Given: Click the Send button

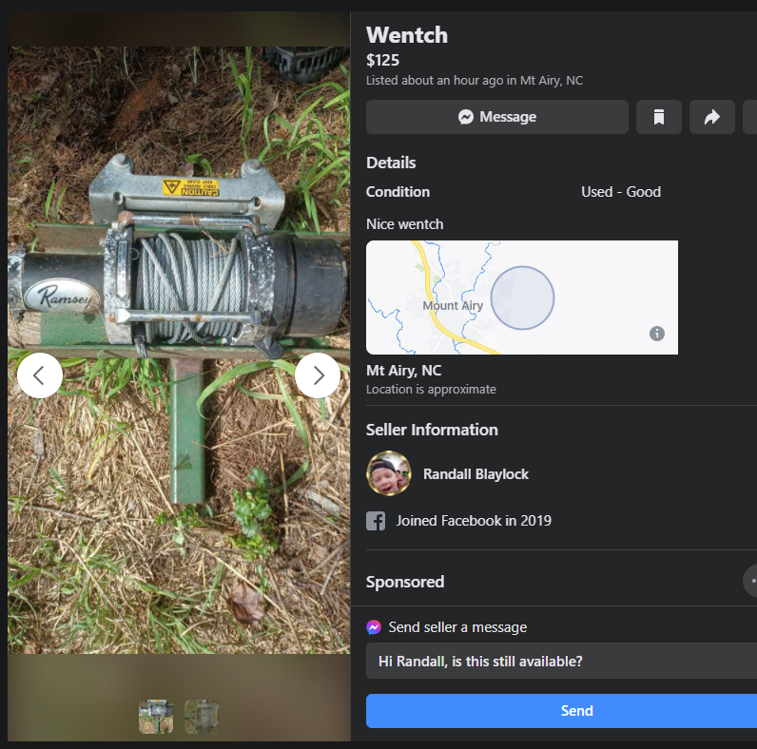Looking at the screenshot, I should tap(562, 711).
